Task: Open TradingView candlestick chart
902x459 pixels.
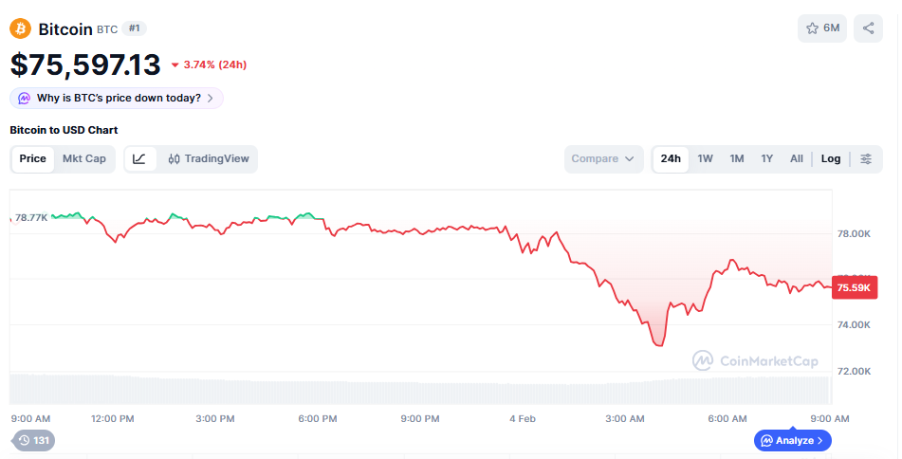Action: [x=209, y=159]
